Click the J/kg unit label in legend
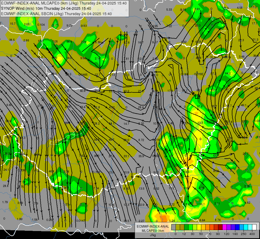Screen dimensions: 260x239 tap(153, 235)
